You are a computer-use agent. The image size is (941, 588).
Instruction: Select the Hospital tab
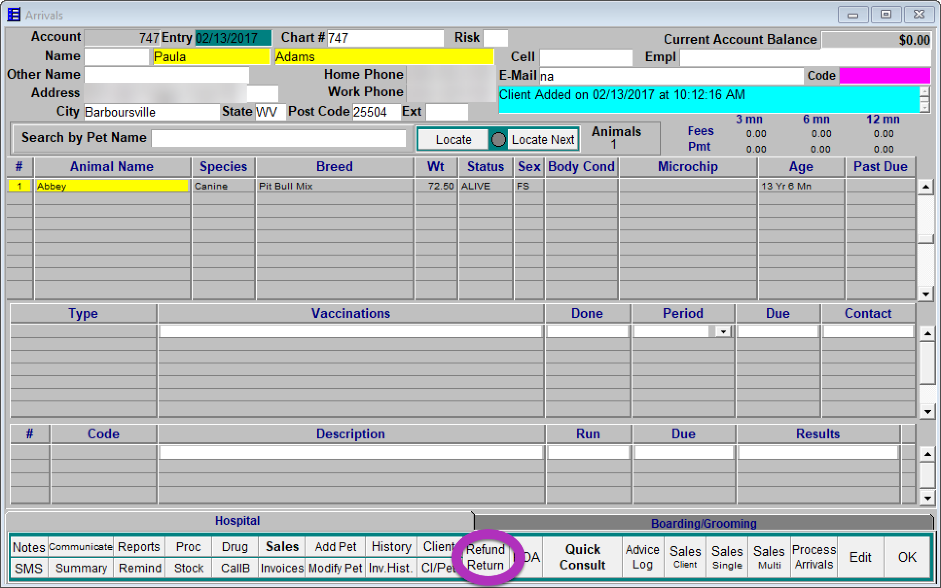click(237, 520)
